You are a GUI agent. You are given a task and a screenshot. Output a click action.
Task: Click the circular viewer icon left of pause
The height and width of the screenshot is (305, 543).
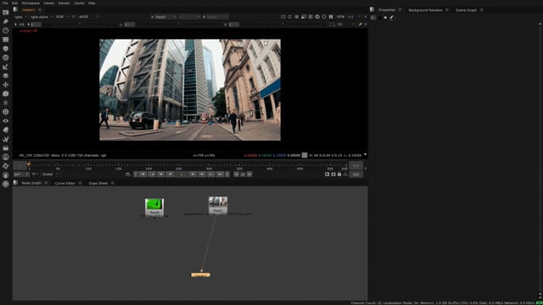pyautogui.click(x=324, y=17)
